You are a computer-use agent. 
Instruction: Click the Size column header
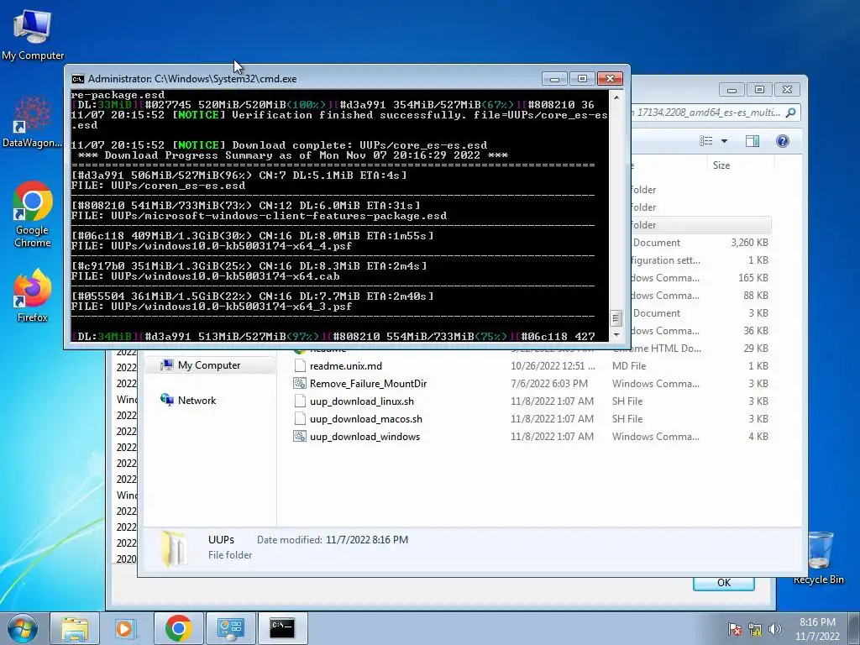coord(721,165)
